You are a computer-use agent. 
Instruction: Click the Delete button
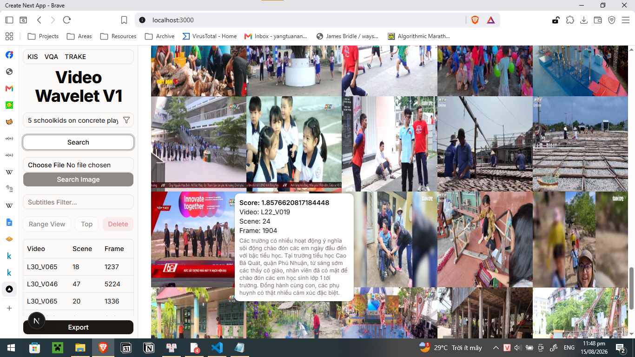(x=118, y=224)
